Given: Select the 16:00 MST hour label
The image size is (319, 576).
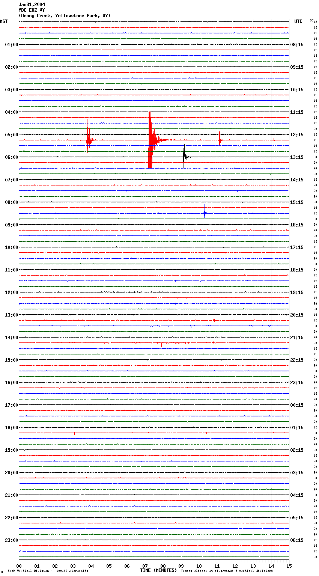Looking at the screenshot, I should tap(11, 383).
